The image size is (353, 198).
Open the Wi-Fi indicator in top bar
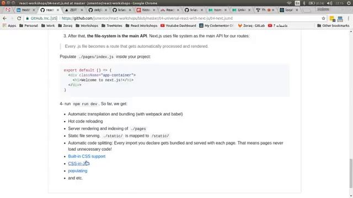point(289,3)
